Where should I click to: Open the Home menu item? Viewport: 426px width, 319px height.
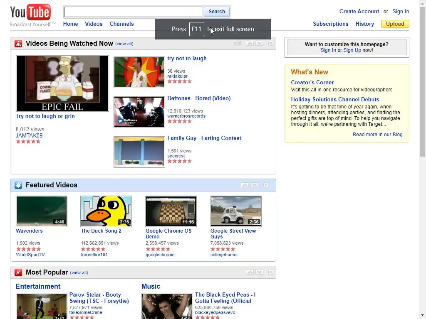(x=70, y=24)
